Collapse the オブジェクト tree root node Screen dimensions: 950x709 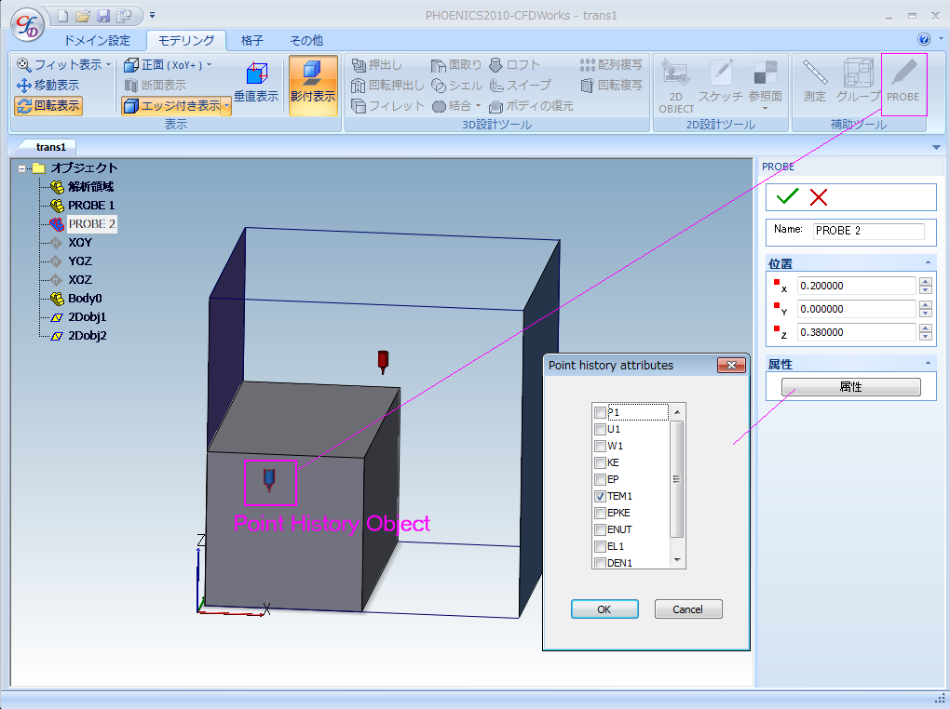point(22,168)
